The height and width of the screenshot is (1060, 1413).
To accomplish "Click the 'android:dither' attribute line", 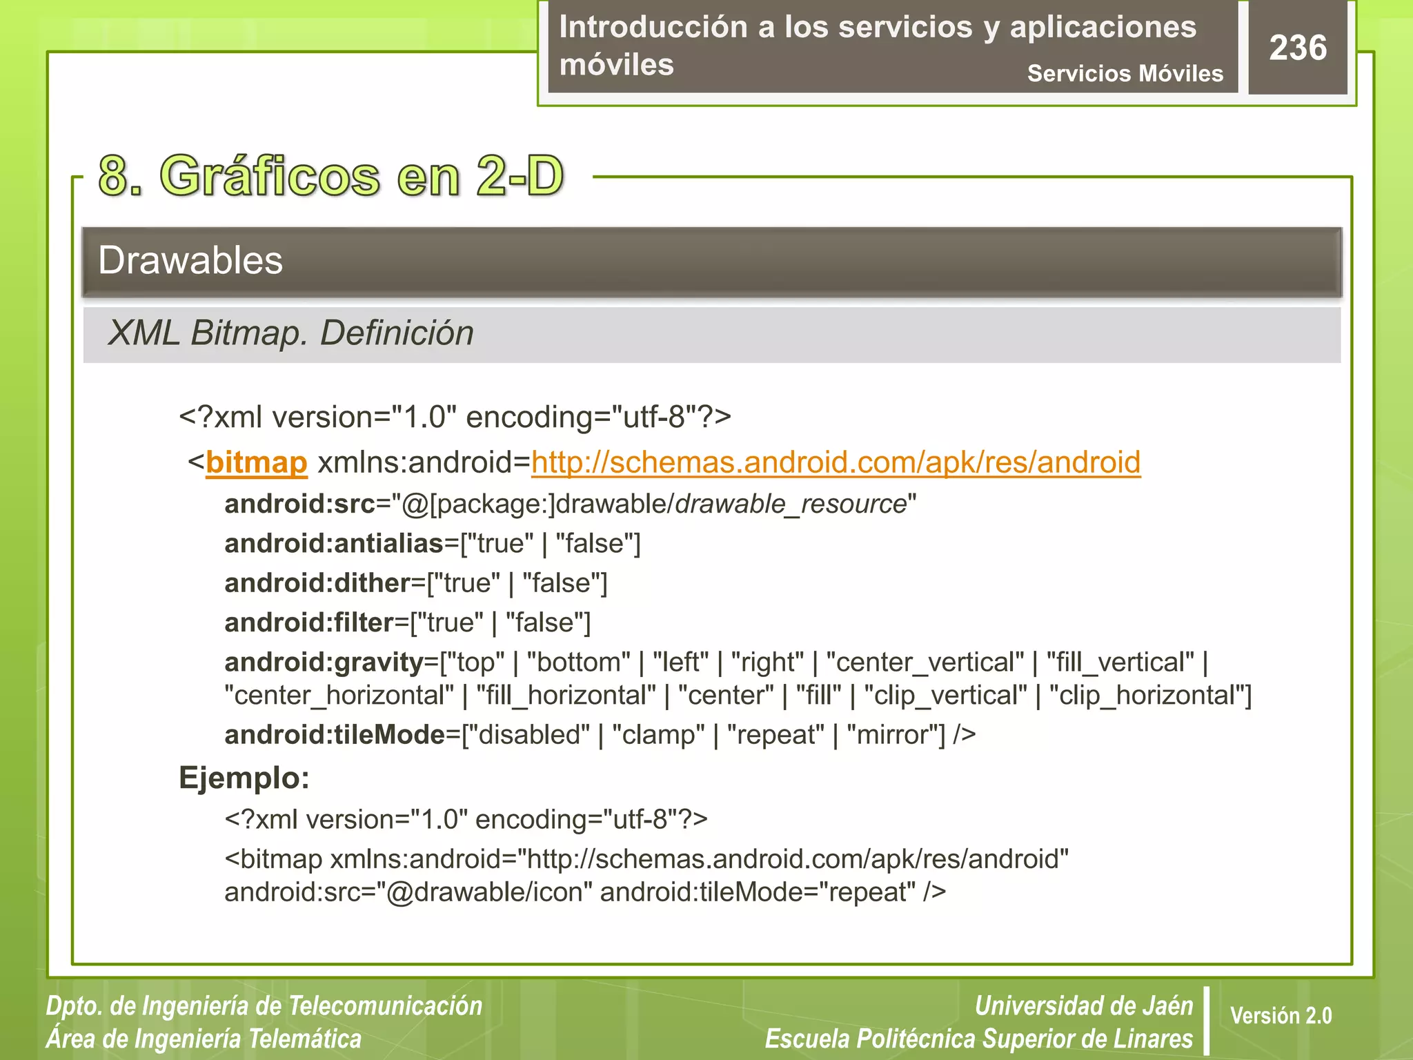I will [x=416, y=583].
